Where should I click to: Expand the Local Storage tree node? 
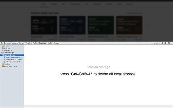pos(1,53)
